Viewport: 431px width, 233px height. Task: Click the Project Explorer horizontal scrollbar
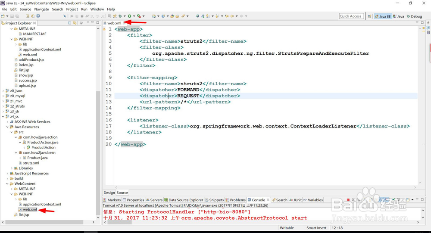coord(45,222)
